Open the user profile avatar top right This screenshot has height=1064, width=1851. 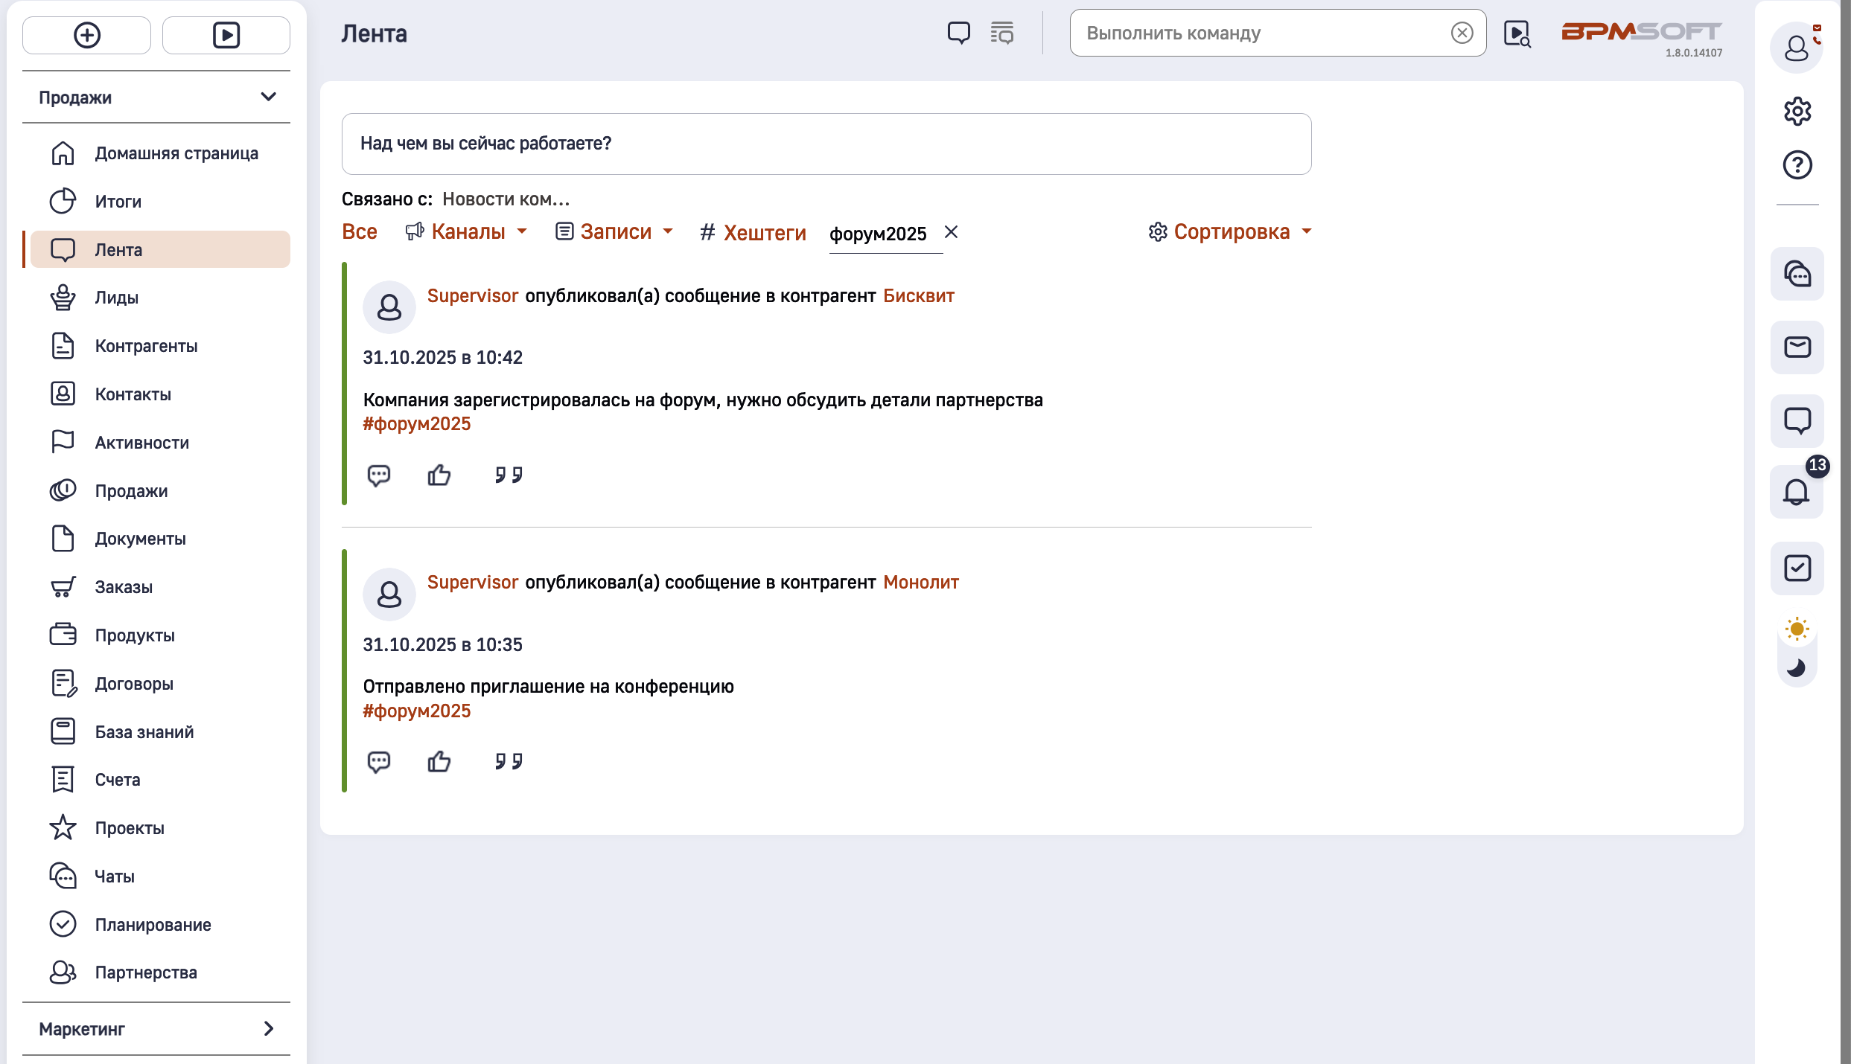(x=1797, y=47)
